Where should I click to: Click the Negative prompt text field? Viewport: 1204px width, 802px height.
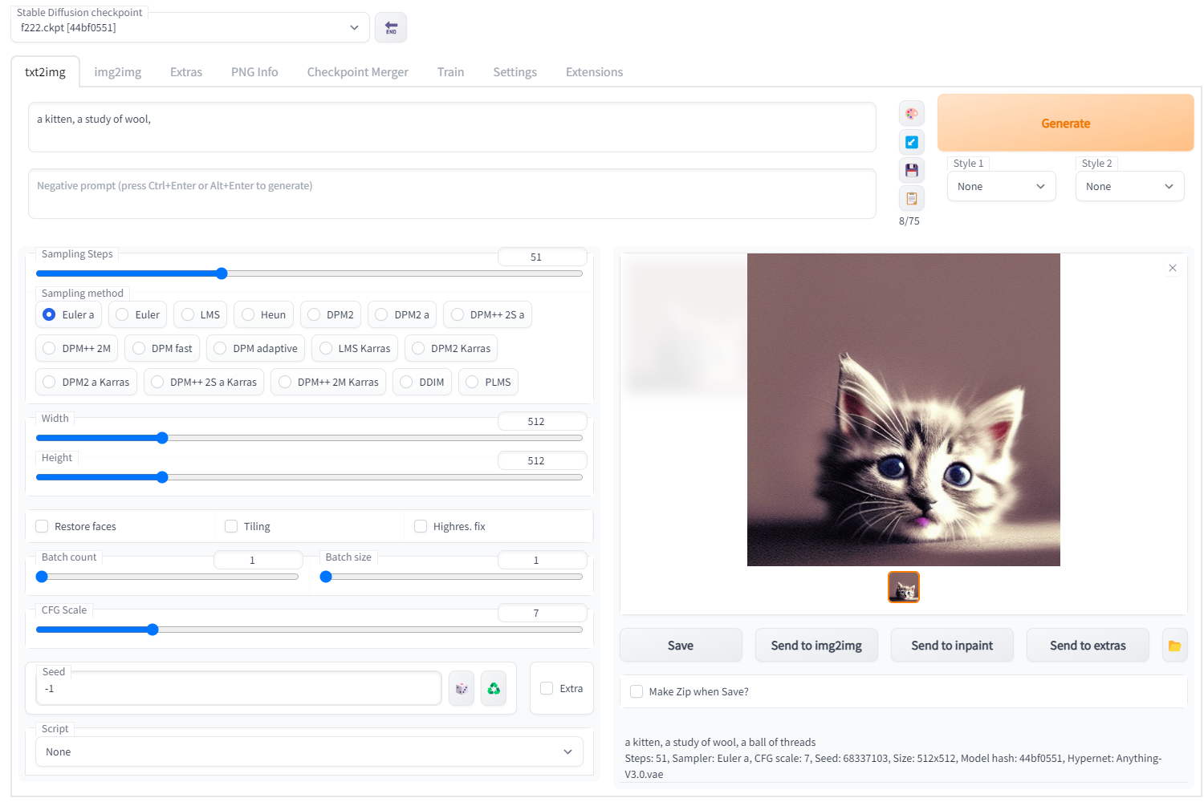[451, 193]
